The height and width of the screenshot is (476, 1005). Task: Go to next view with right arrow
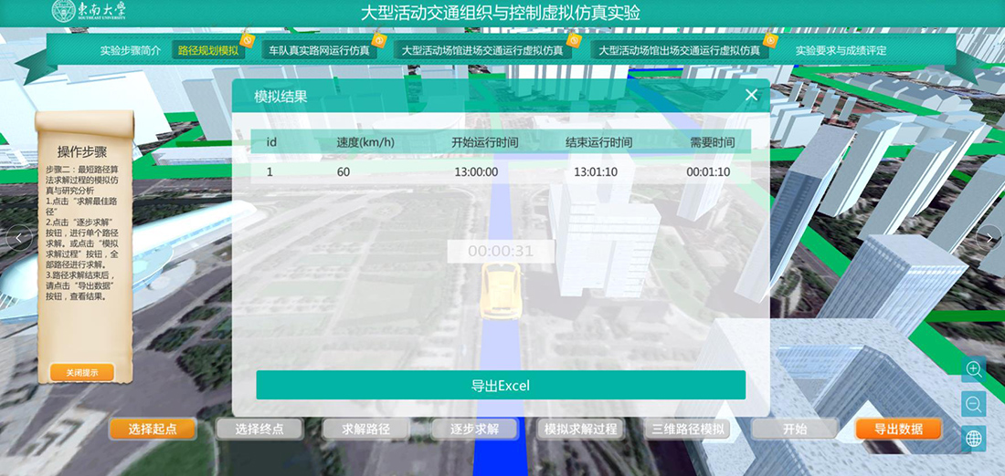click(x=988, y=237)
